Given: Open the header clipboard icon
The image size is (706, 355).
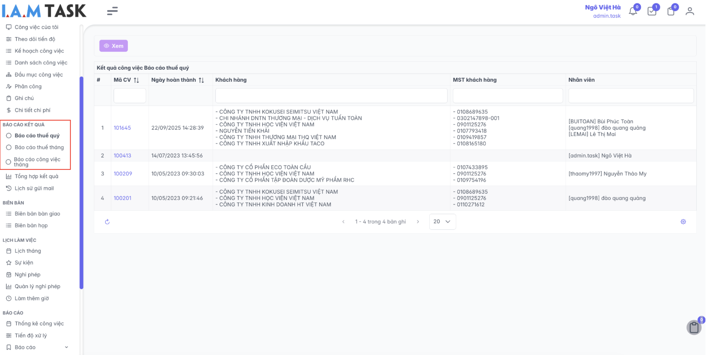Looking at the screenshot, I should pyautogui.click(x=671, y=11).
